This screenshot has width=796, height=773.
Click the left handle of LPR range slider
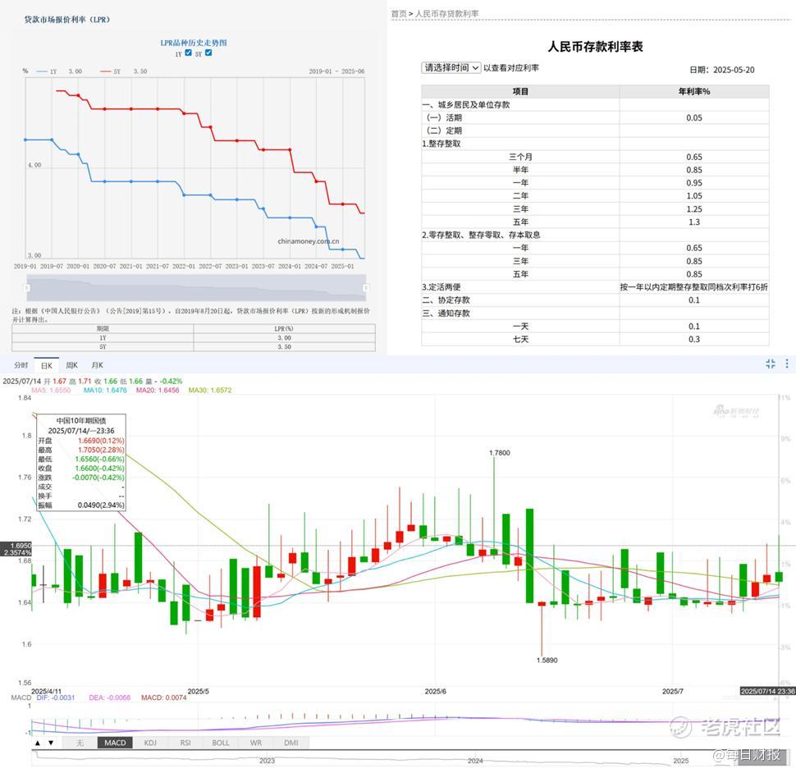pos(27,288)
